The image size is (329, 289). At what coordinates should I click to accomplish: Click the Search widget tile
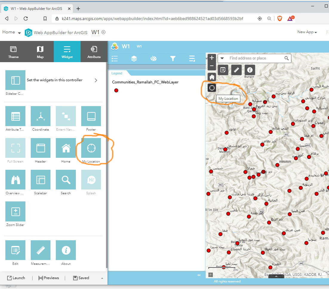tap(66, 180)
